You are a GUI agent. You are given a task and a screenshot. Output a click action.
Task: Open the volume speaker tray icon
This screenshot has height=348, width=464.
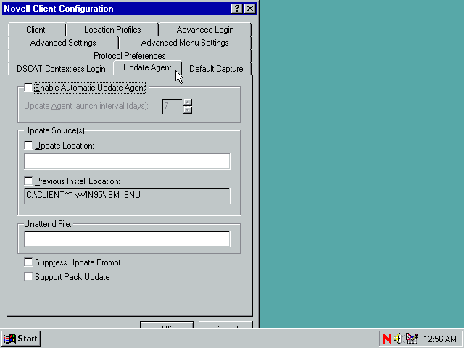(x=398, y=339)
